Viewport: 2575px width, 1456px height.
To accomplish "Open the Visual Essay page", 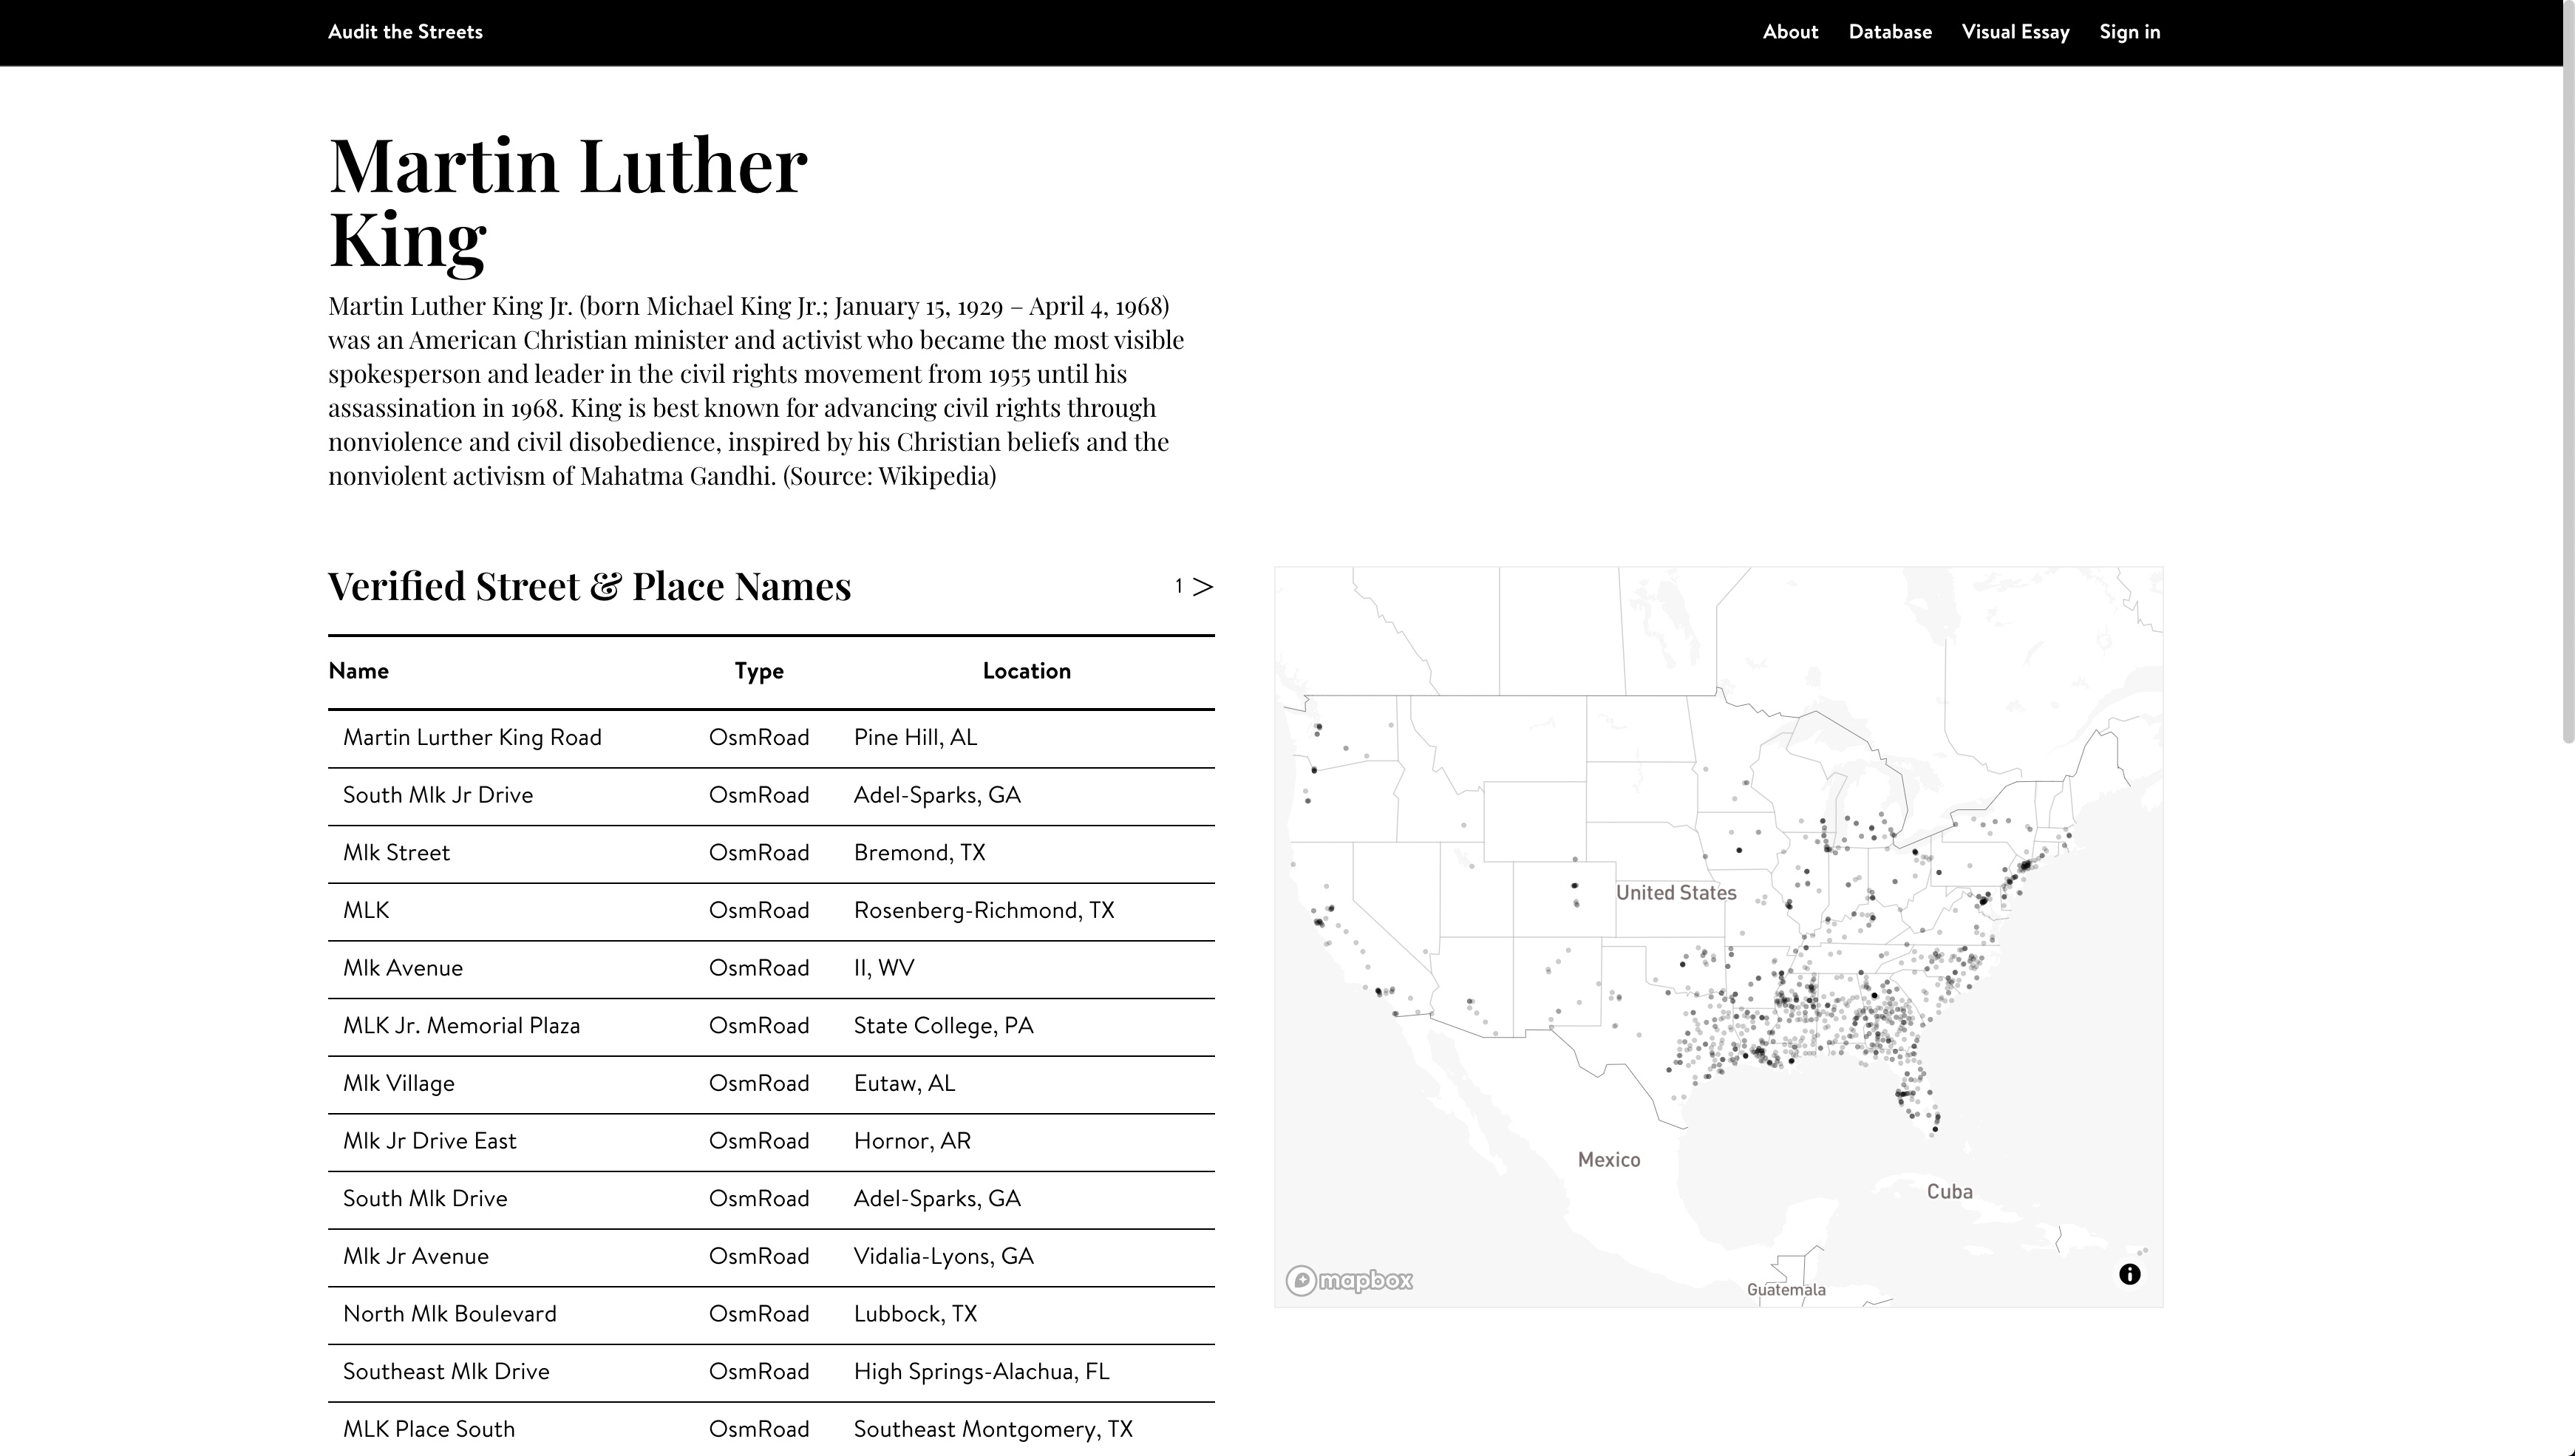I will (x=2014, y=31).
